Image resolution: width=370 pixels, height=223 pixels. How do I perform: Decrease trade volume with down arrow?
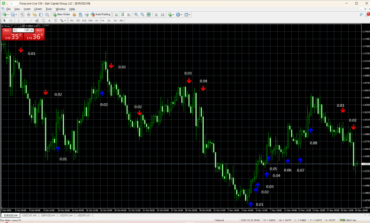(x=15, y=30)
